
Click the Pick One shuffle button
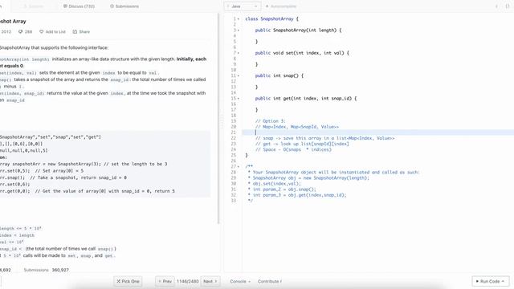pyautogui.click(x=128, y=281)
